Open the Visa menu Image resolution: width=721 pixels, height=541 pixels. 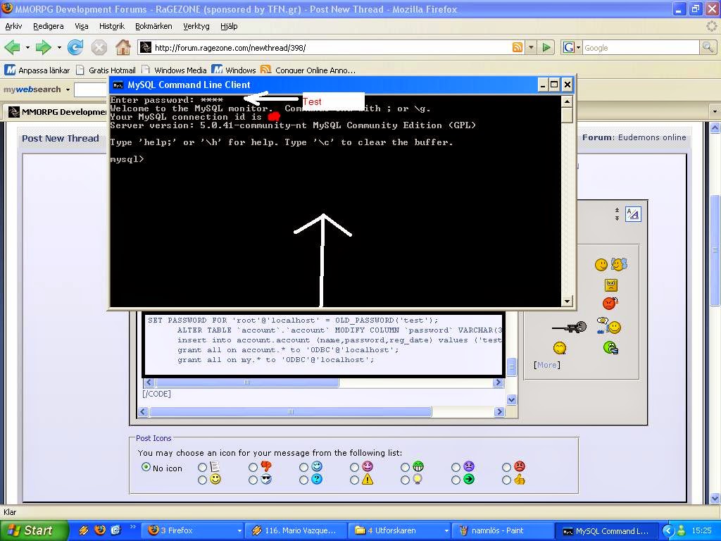coord(82,26)
